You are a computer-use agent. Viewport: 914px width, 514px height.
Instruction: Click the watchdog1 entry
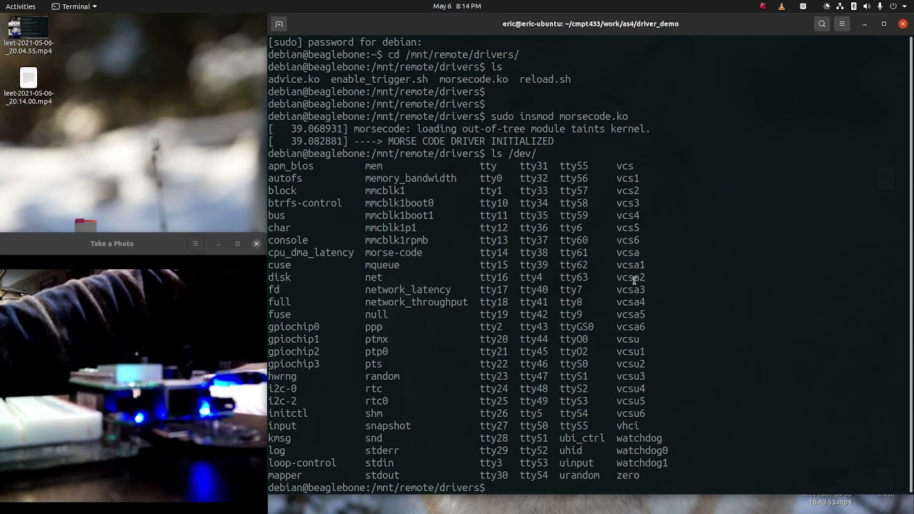point(642,463)
